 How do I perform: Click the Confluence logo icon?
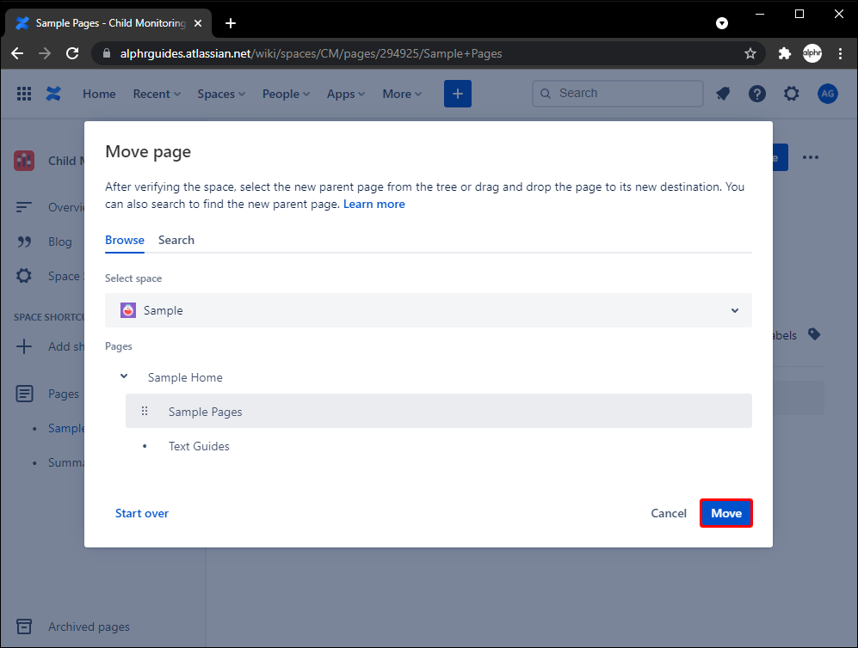(53, 94)
